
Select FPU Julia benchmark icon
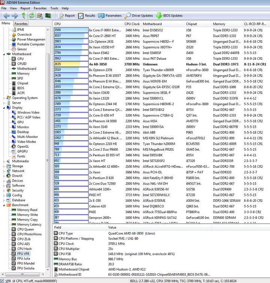coord(14,259)
